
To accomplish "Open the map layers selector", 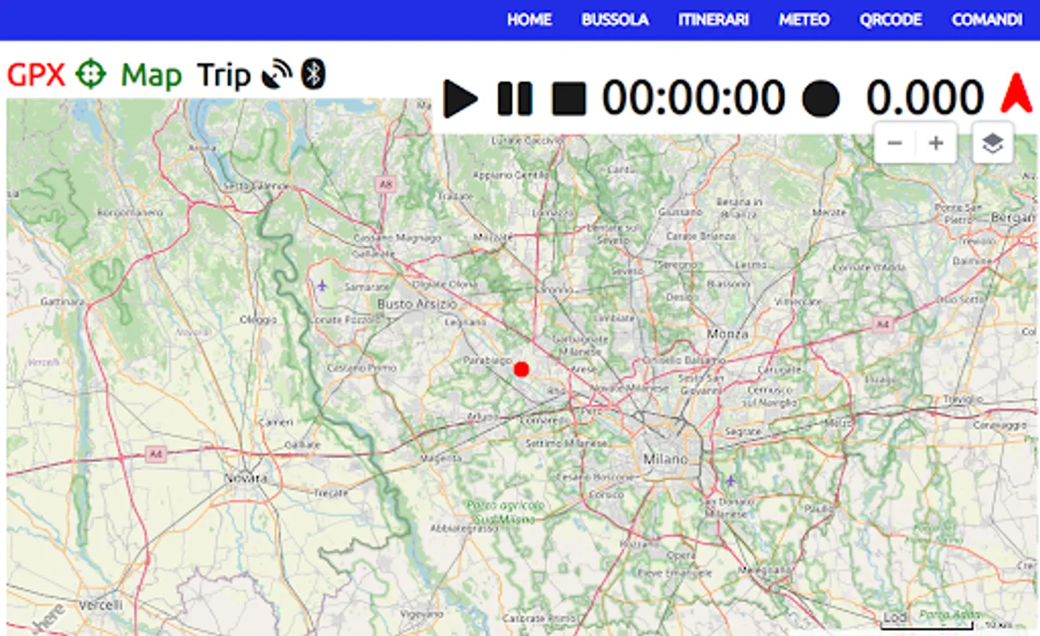I will coord(993,143).
